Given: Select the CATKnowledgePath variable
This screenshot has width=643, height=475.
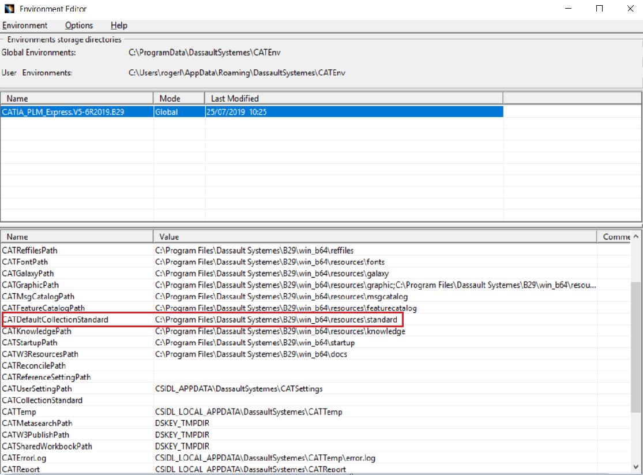Looking at the screenshot, I should (x=37, y=331).
